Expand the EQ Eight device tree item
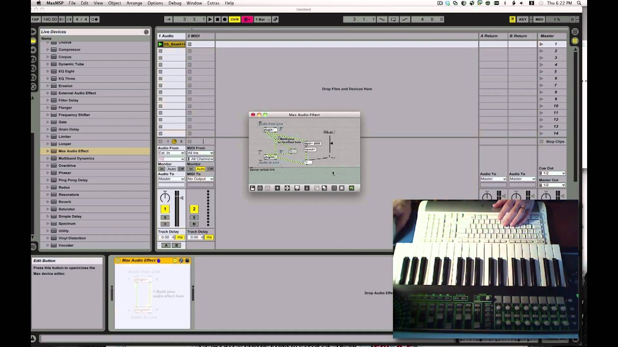Viewport: 618px width, 347px height. pos(47,71)
